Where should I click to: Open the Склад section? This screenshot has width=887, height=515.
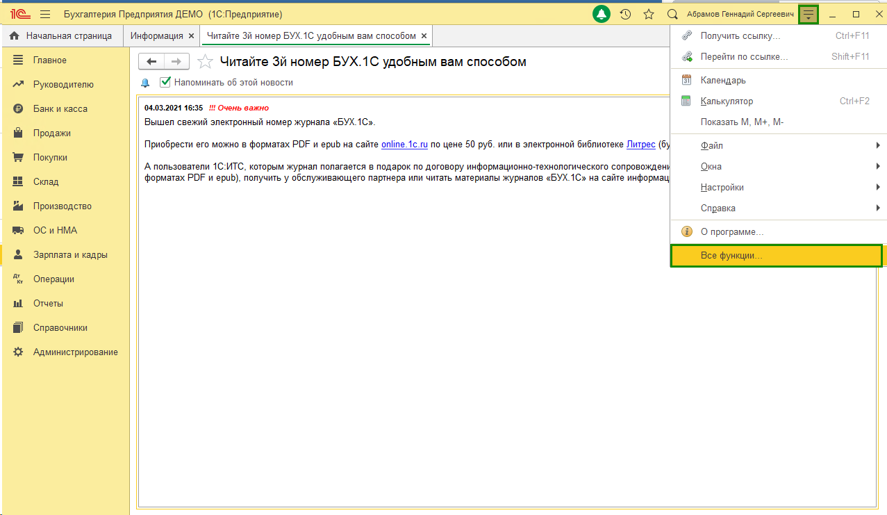point(65,182)
